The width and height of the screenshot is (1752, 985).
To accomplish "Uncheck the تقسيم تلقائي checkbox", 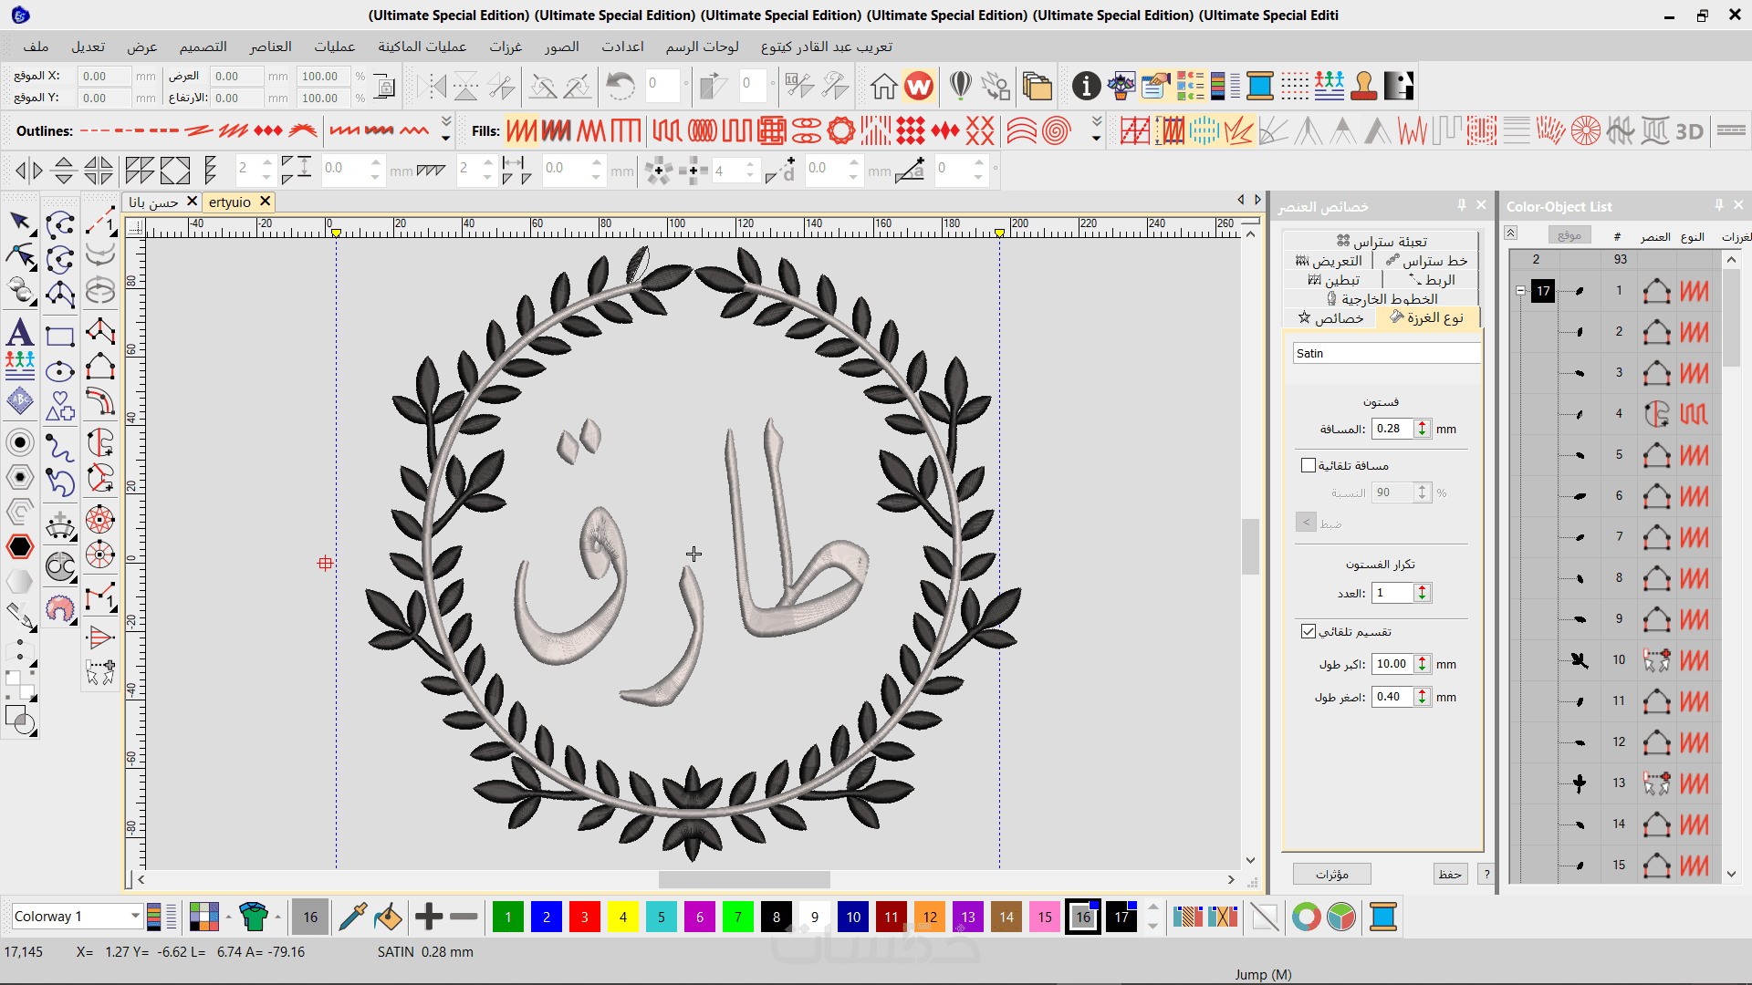I will (x=1309, y=631).
